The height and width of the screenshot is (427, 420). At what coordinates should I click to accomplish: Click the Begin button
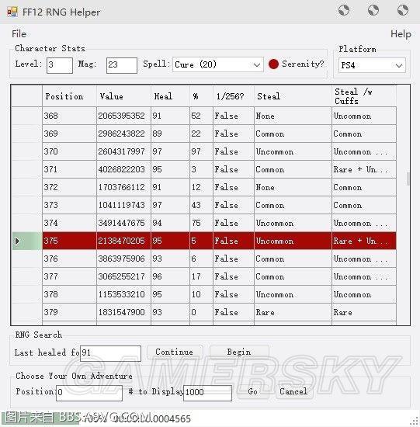(x=239, y=352)
